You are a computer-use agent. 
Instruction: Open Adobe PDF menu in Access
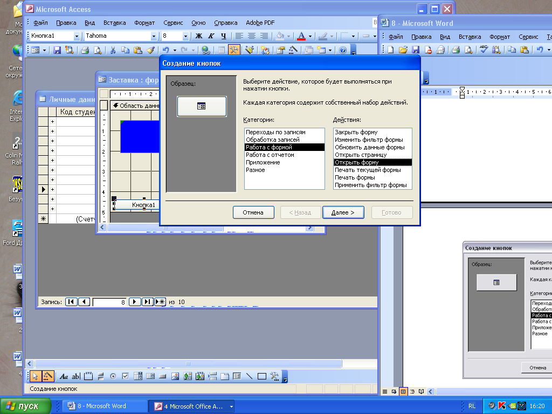click(260, 23)
